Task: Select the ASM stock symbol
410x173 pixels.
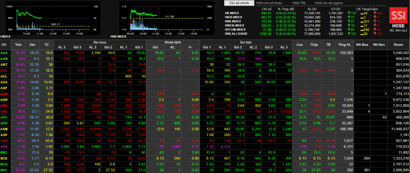Action: [x=4, y=129]
